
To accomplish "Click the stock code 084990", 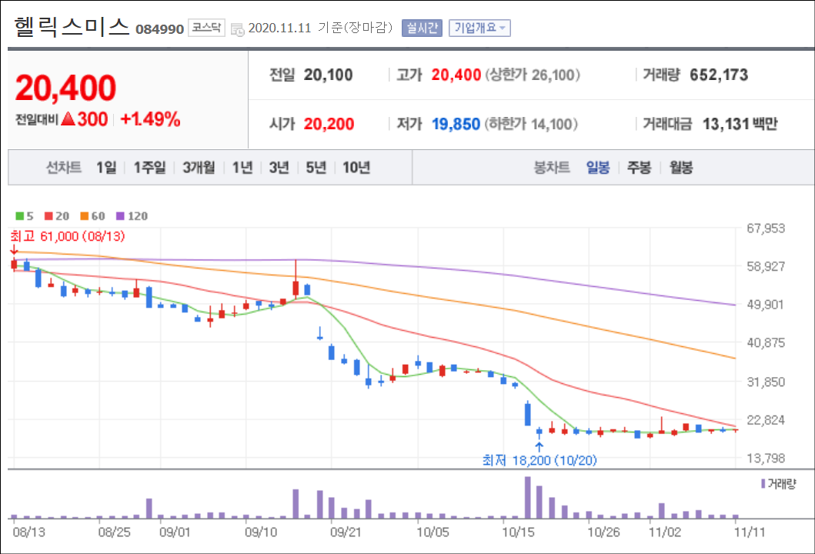I will click(x=160, y=29).
